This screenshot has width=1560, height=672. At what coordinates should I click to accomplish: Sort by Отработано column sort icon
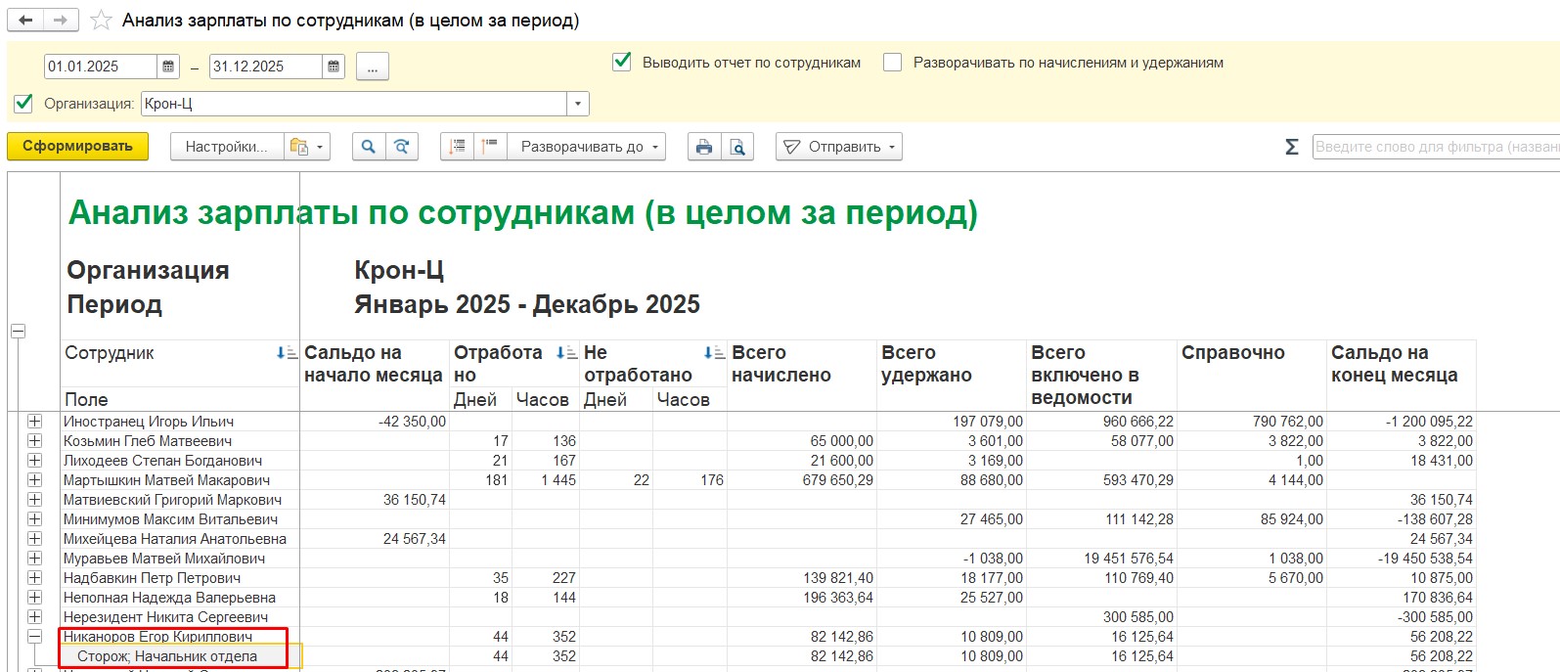(x=567, y=353)
